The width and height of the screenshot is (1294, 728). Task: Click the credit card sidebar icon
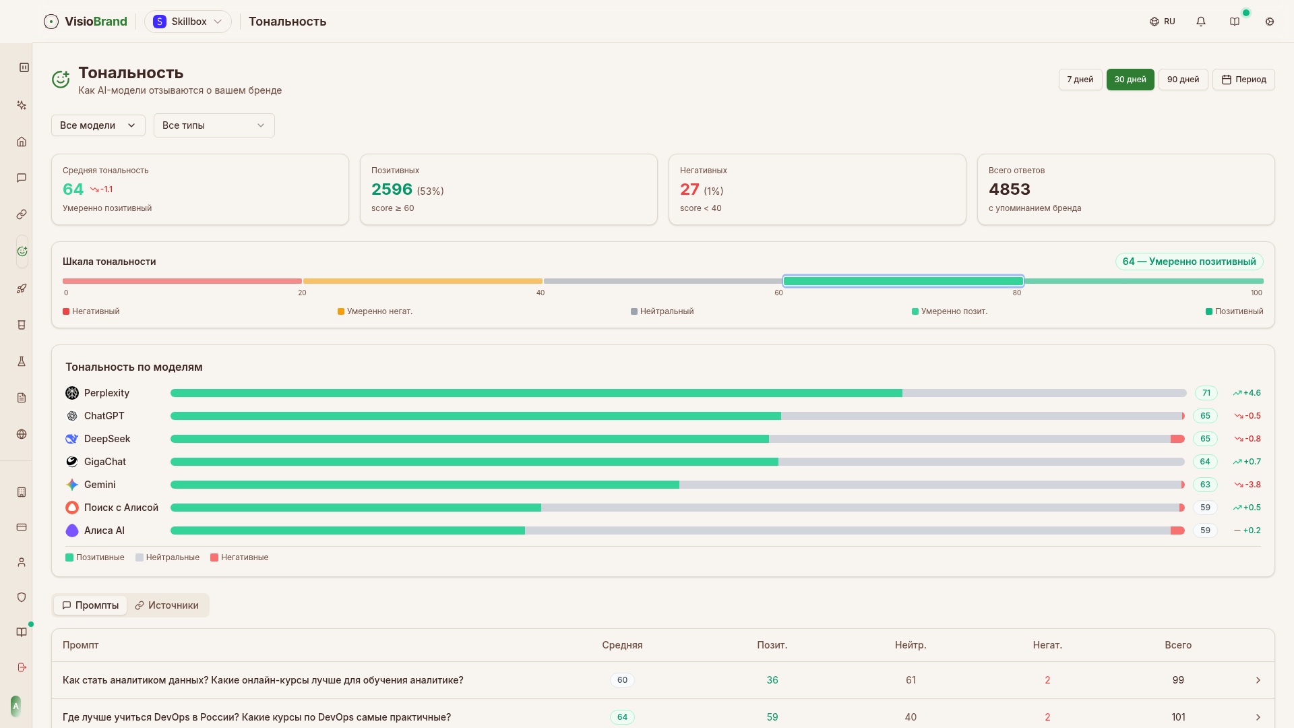tap(22, 527)
